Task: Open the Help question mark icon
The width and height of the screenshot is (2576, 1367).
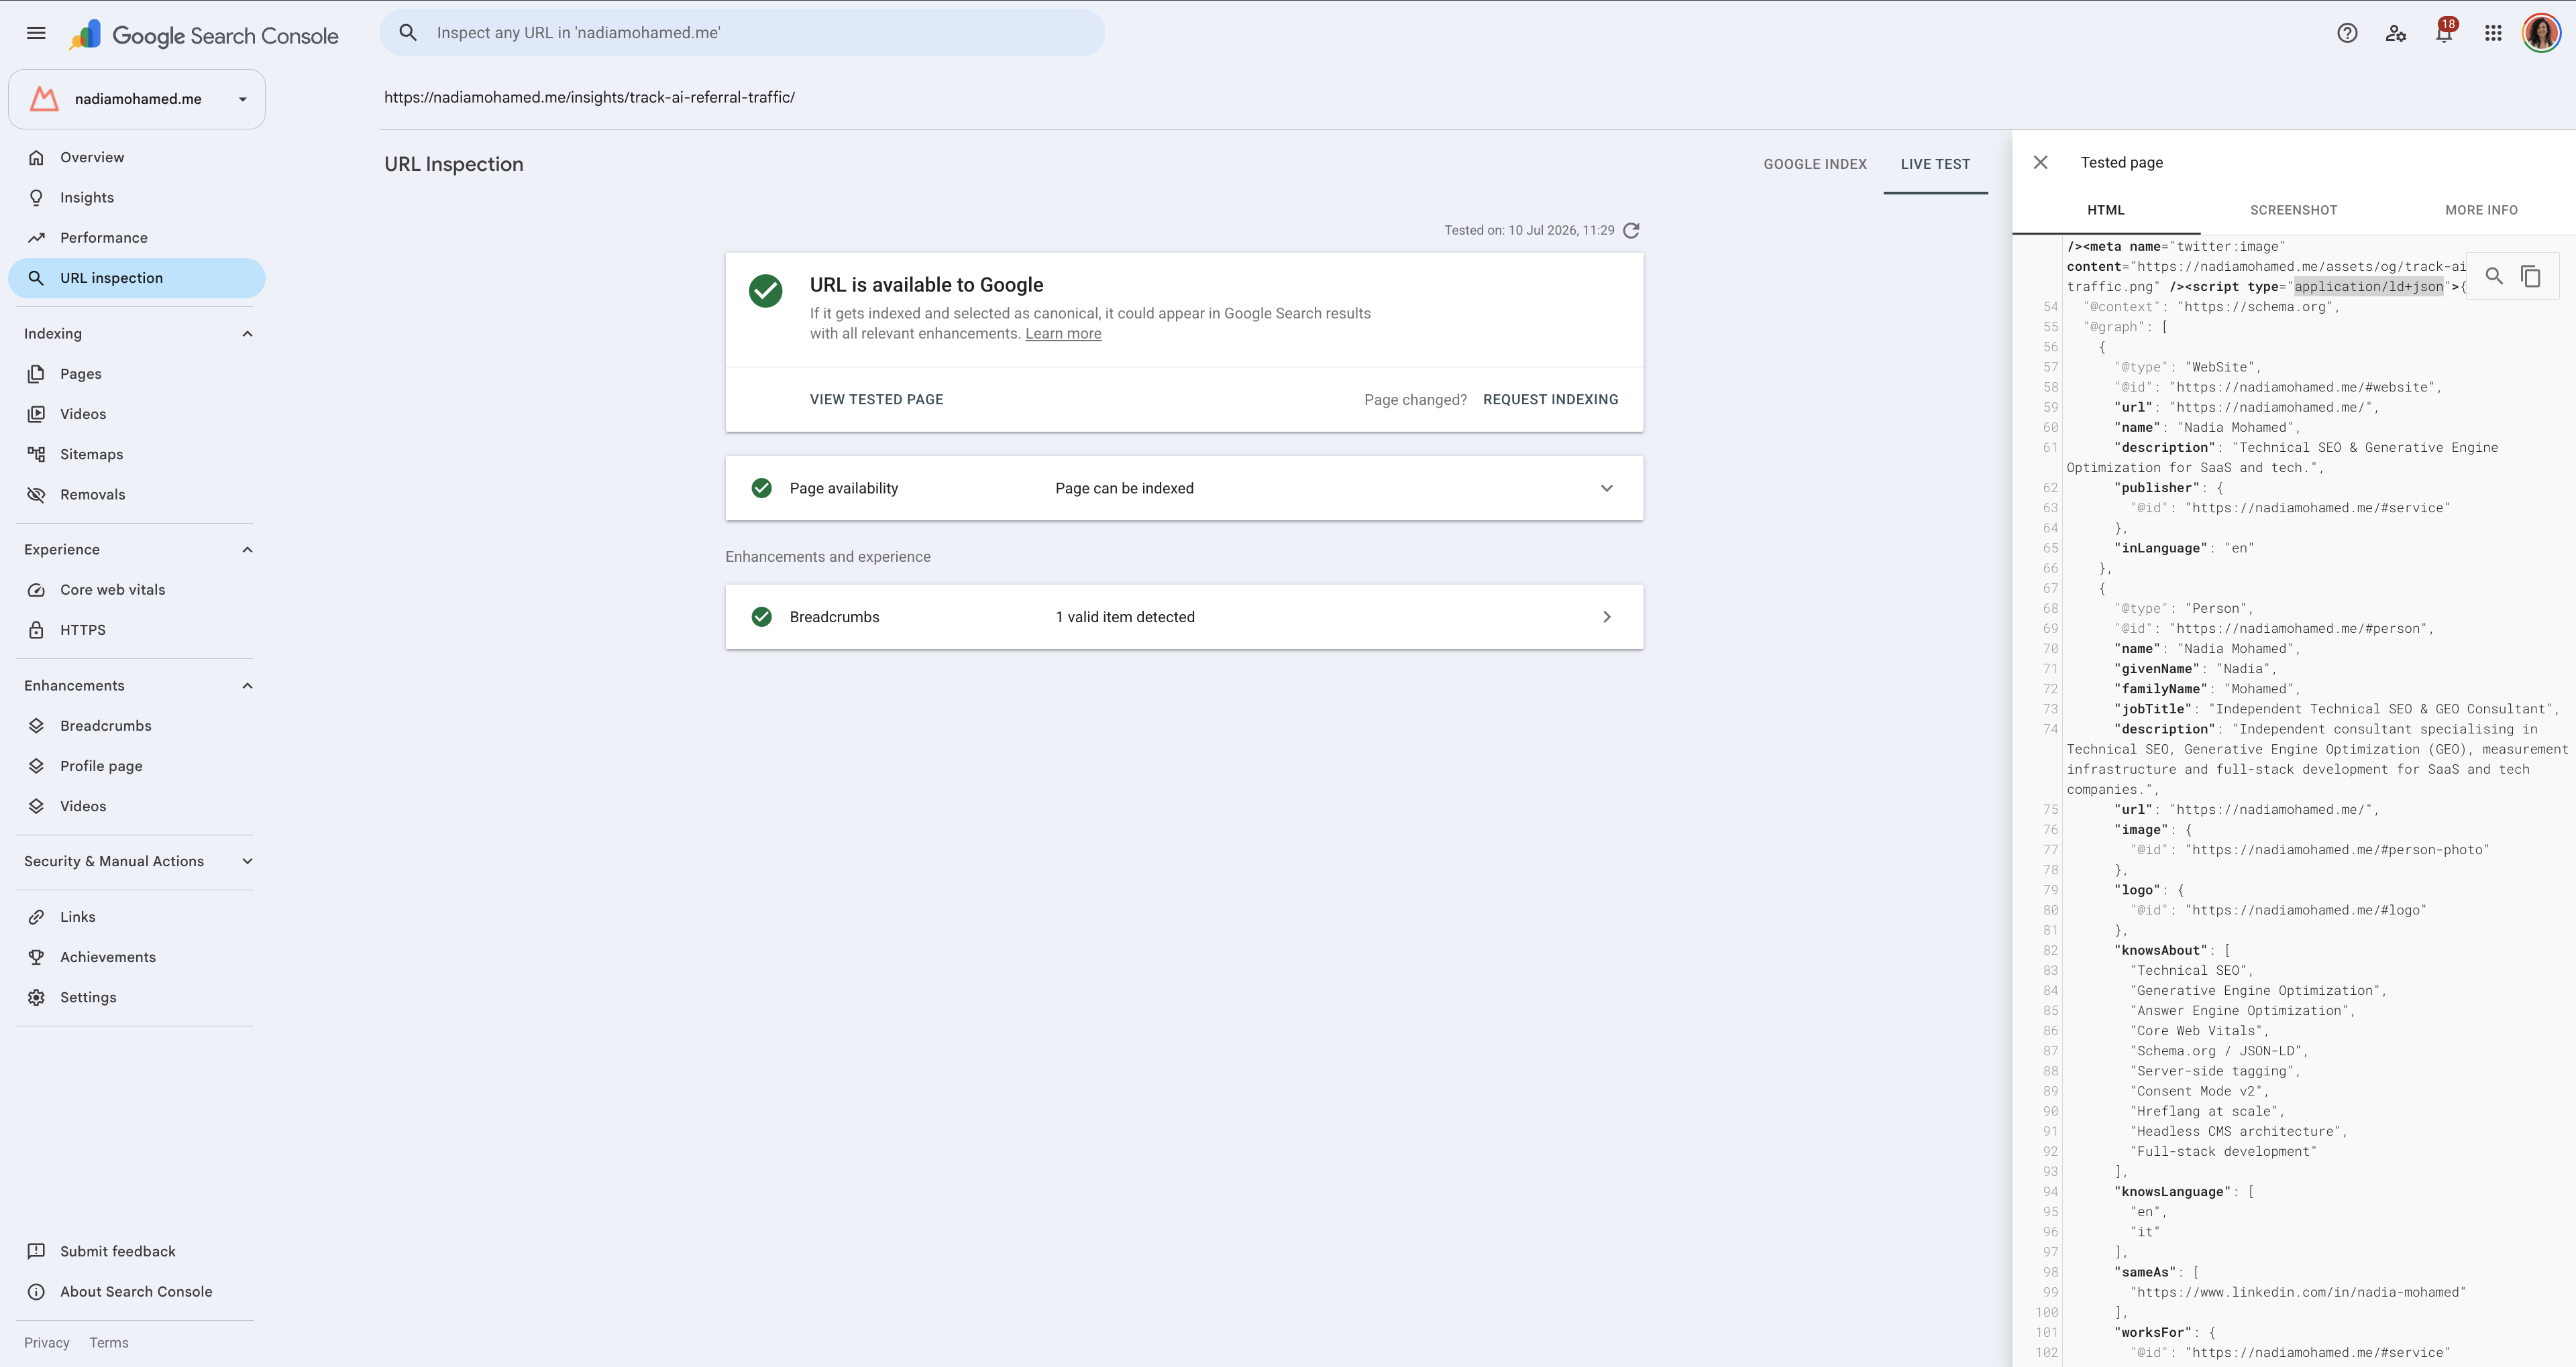Action: (x=2347, y=33)
